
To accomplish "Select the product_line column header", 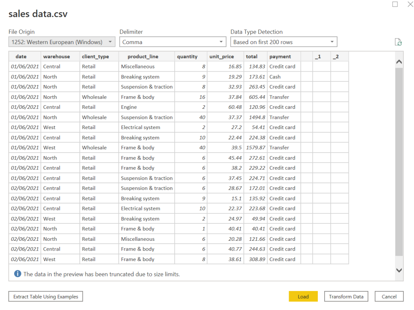I will 146,57.
